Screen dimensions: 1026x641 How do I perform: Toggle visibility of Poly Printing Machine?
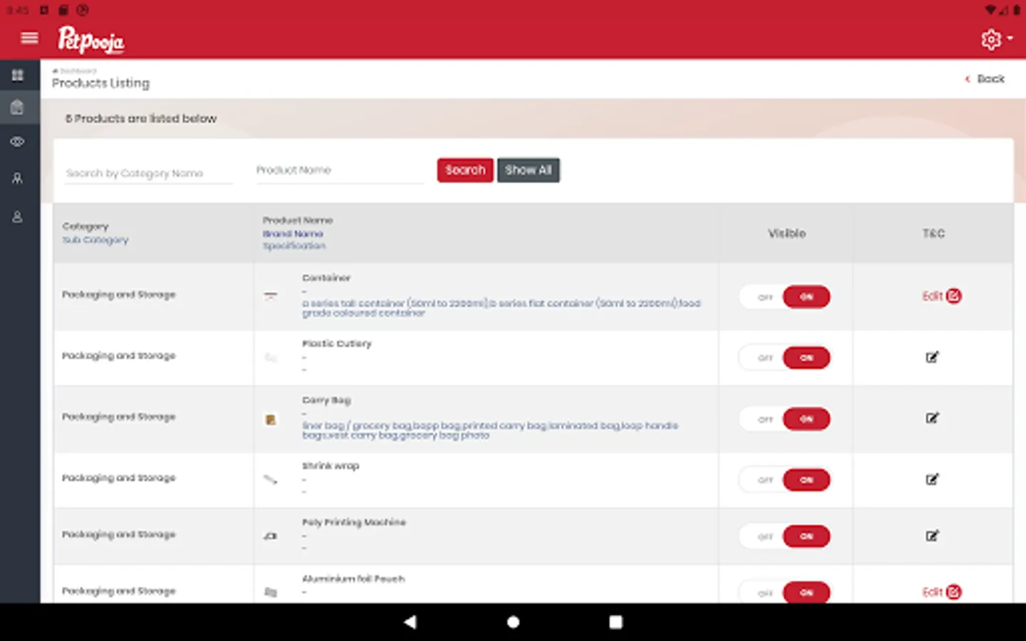pyautogui.click(x=784, y=536)
